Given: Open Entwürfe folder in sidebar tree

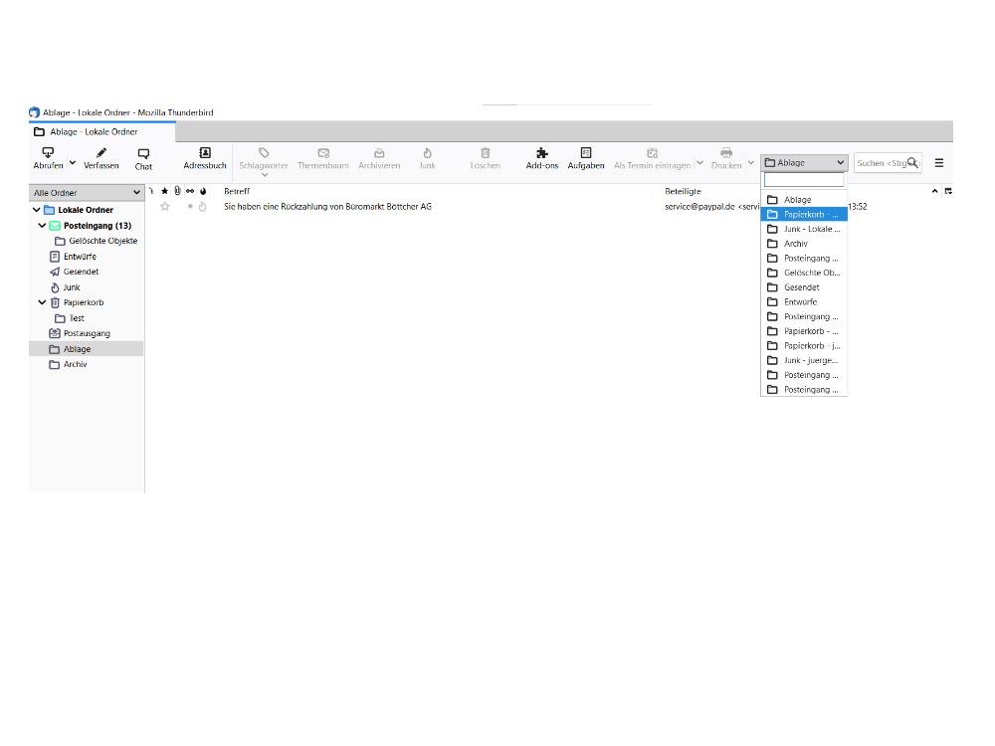Looking at the screenshot, I should (80, 257).
